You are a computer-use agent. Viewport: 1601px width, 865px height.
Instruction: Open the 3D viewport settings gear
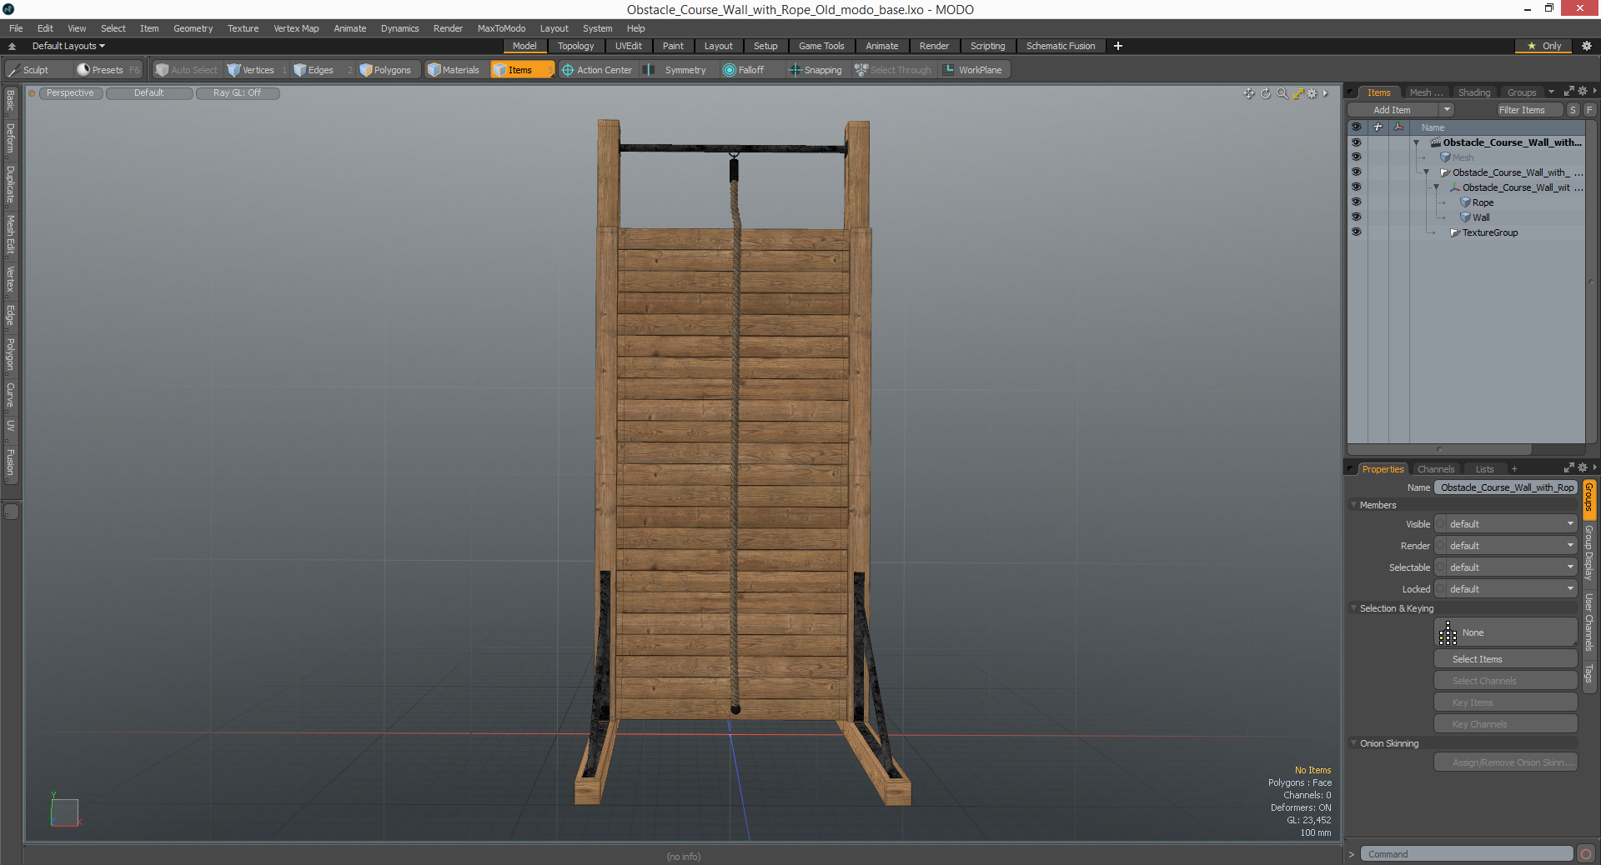pyautogui.click(x=1312, y=93)
